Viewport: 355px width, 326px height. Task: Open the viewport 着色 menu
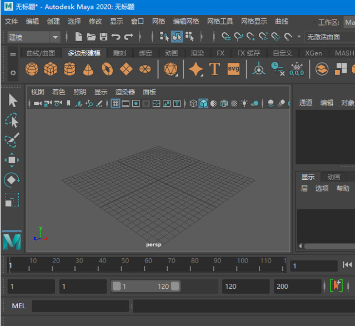(x=59, y=92)
